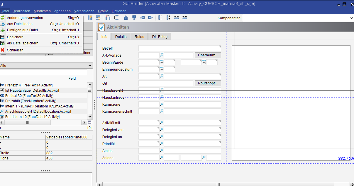The image size is (354, 186).
Task: Choose Speichern from the Datei menu
Action: coord(15,37)
